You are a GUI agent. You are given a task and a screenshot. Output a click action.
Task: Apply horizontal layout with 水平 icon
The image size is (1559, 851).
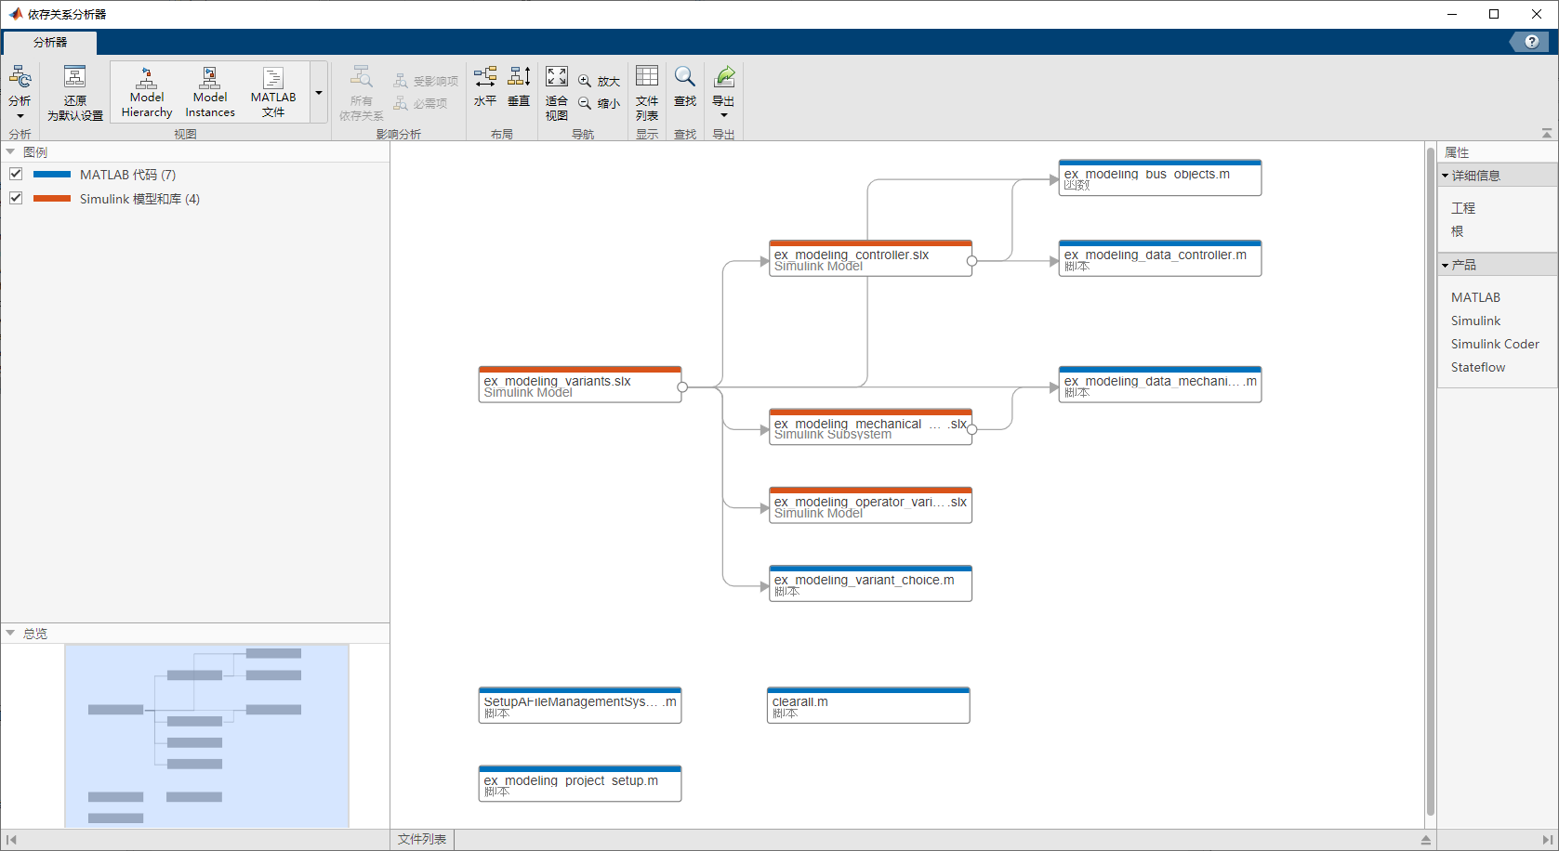tap(484, 88)
